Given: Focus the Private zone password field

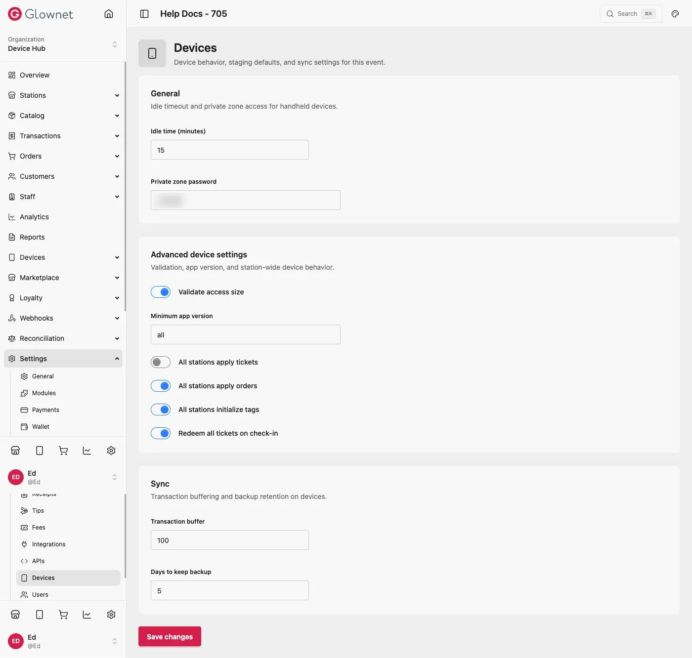Looking at the screenshot, I should [246, 200].
